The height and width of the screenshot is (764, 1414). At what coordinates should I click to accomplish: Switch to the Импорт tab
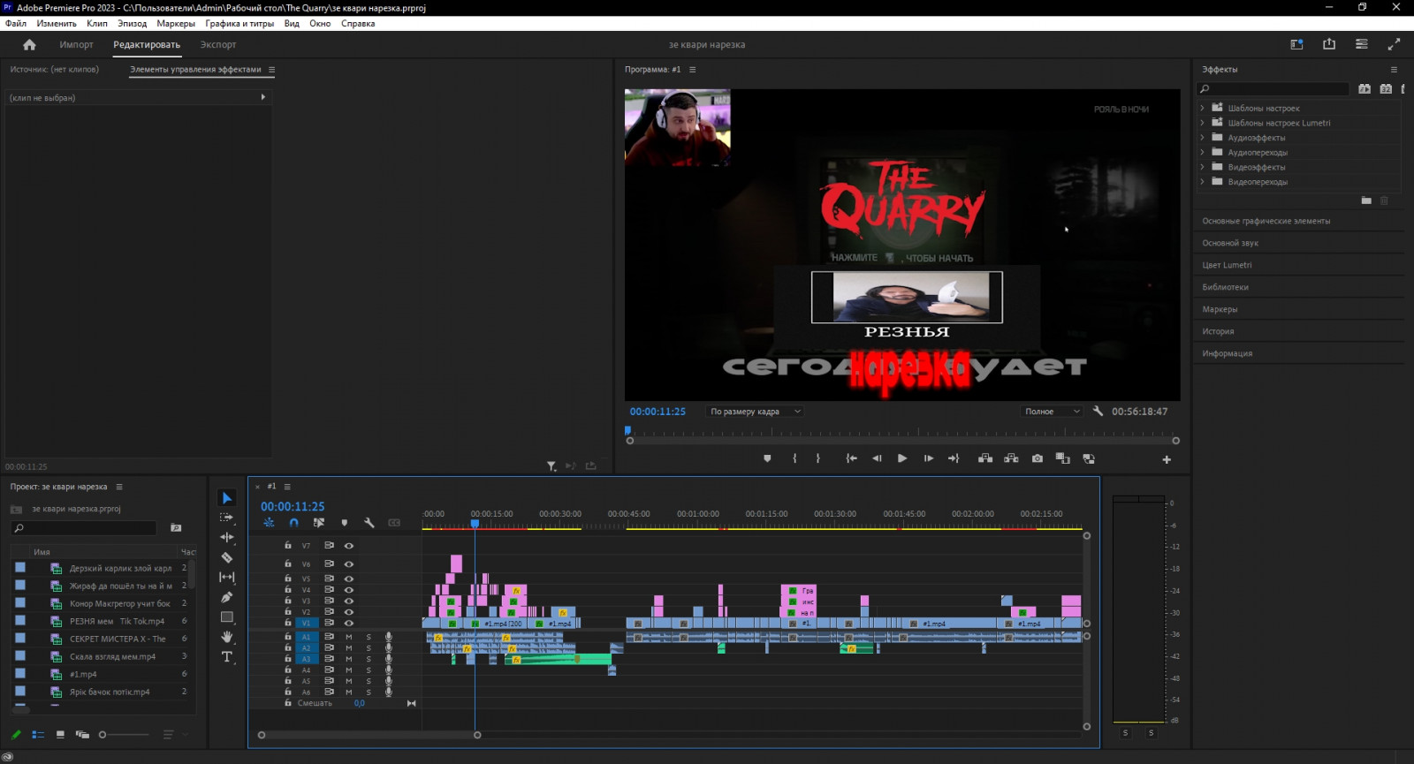[76, 44]
